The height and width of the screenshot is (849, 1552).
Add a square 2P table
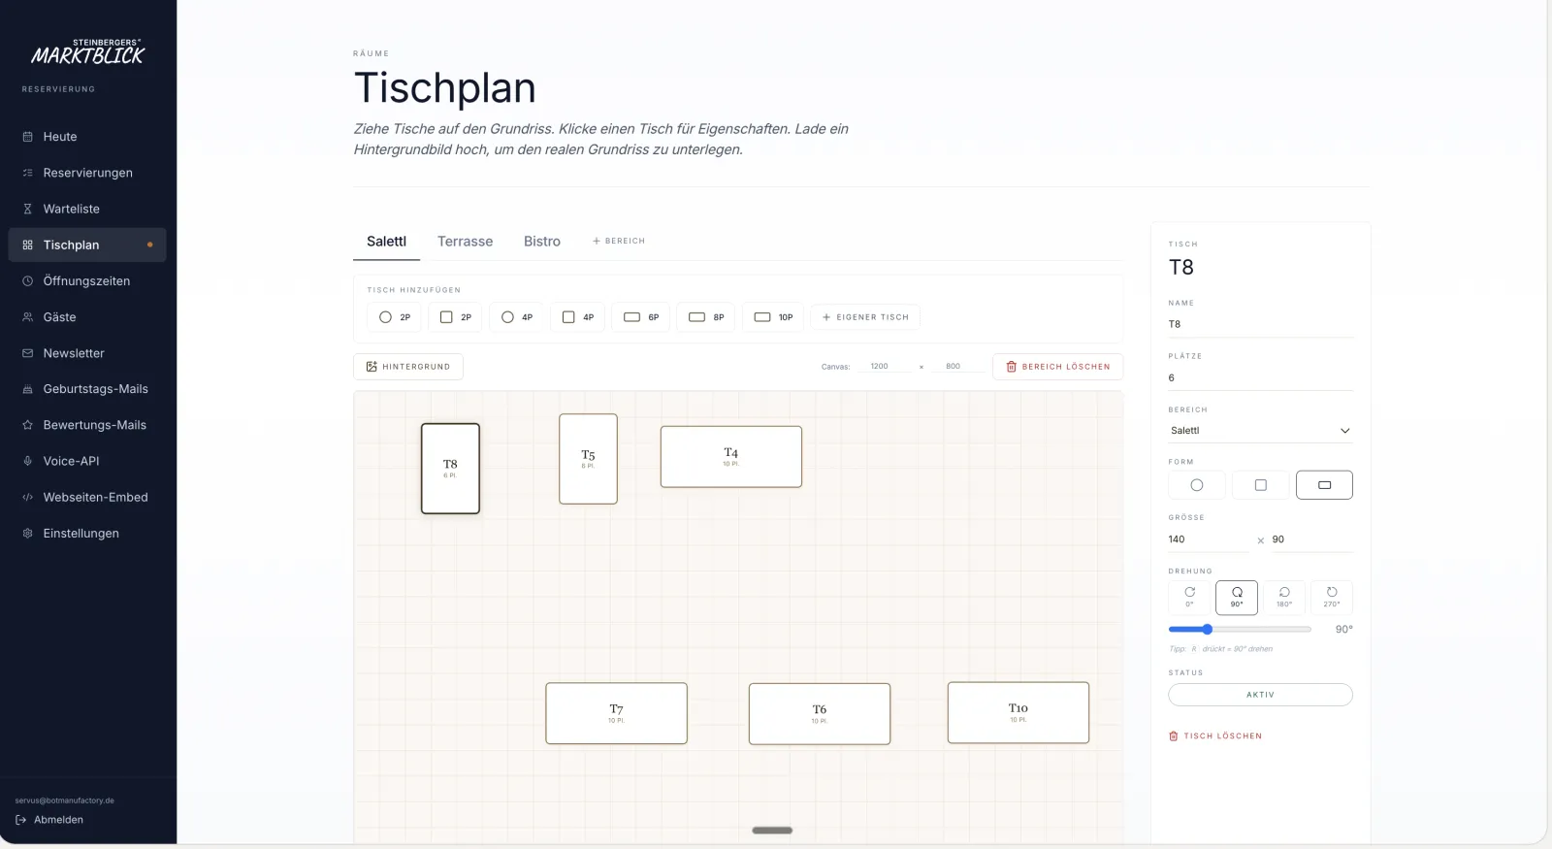point(455,317)
